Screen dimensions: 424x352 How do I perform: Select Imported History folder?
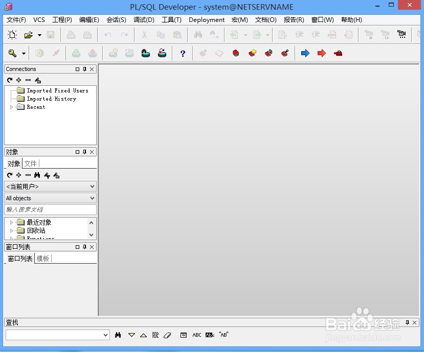click(x=51, y=99)
